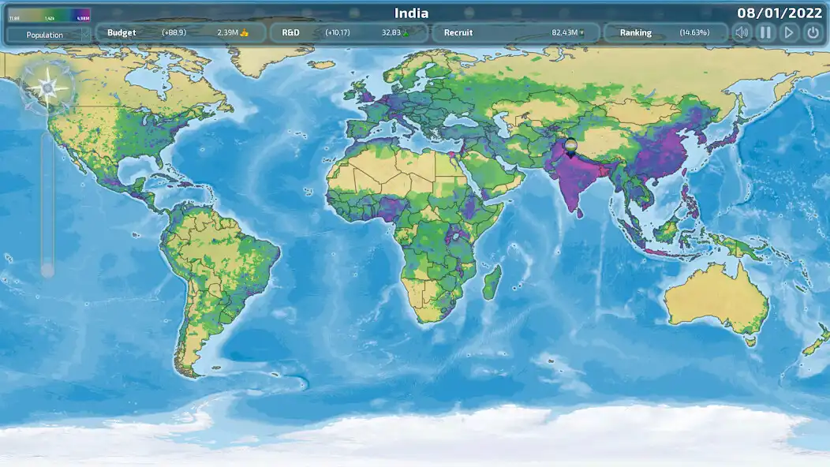Click the India country title
Image resolution: width=830 pixels, height=467 pixels.
412,13
